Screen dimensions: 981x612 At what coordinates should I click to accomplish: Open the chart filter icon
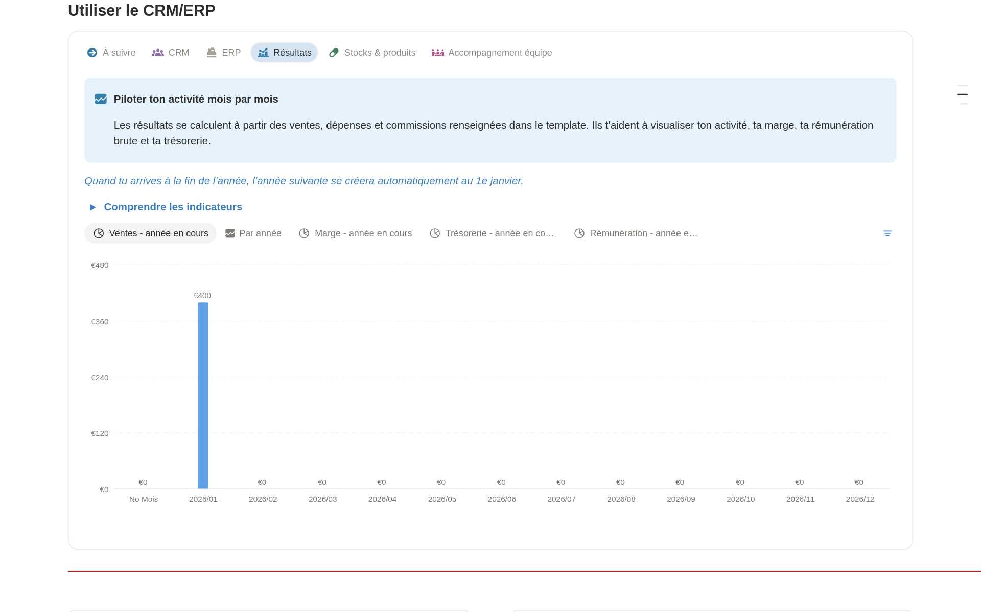887,233
